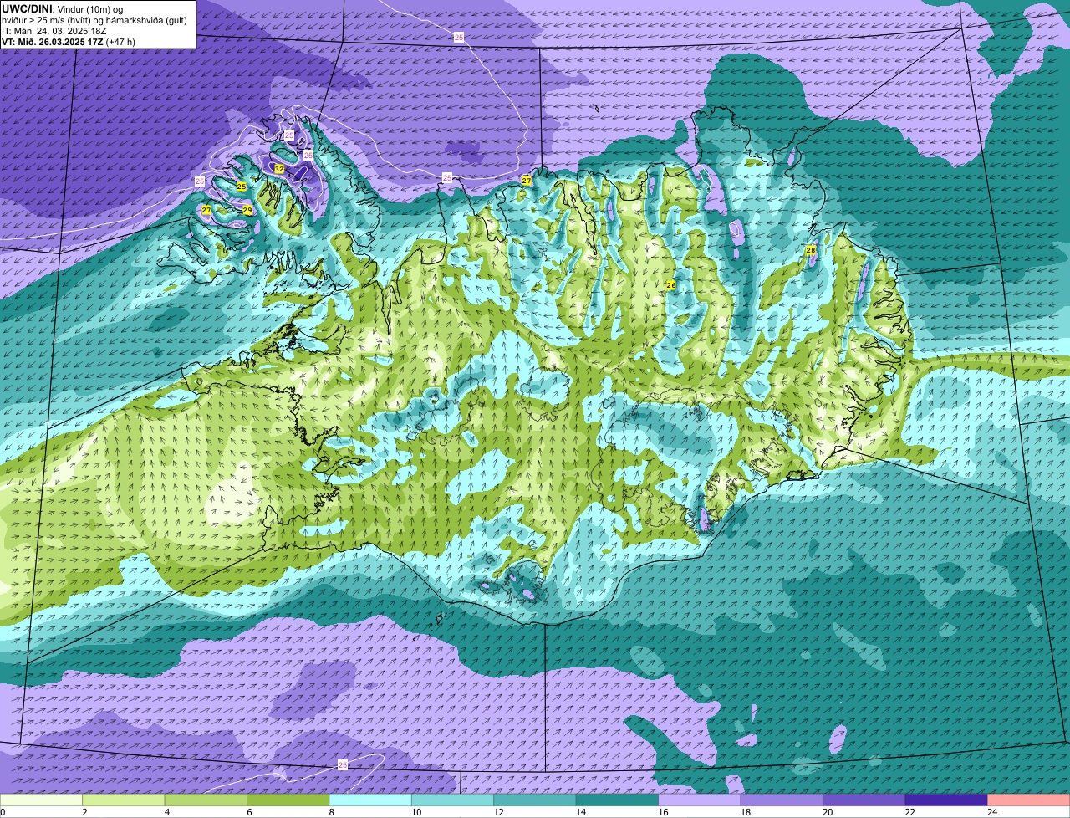The image size is (1070, 818).
Task: Click the legend scale value 10
Action: tap(415, 812)
